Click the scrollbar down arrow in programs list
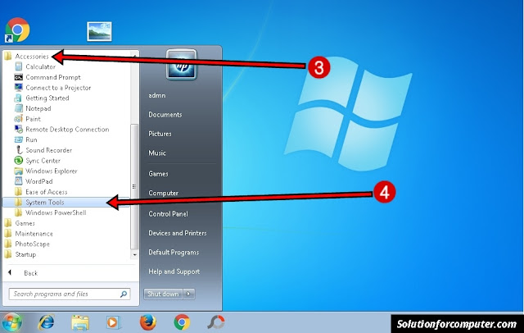The width and height of the screenshot is (524, 333). coord(134,255)
